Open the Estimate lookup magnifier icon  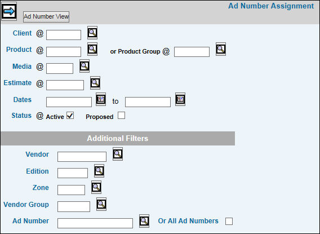(95, 83)
